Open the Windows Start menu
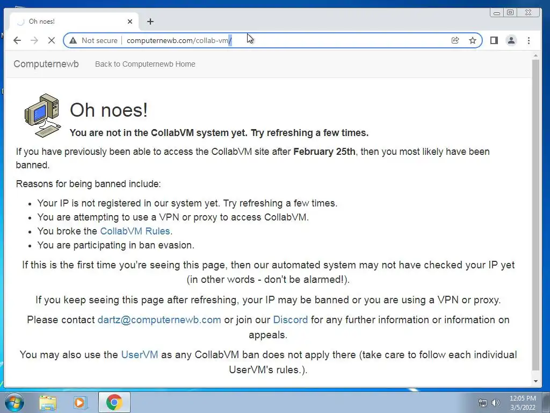 pos(15,402)
